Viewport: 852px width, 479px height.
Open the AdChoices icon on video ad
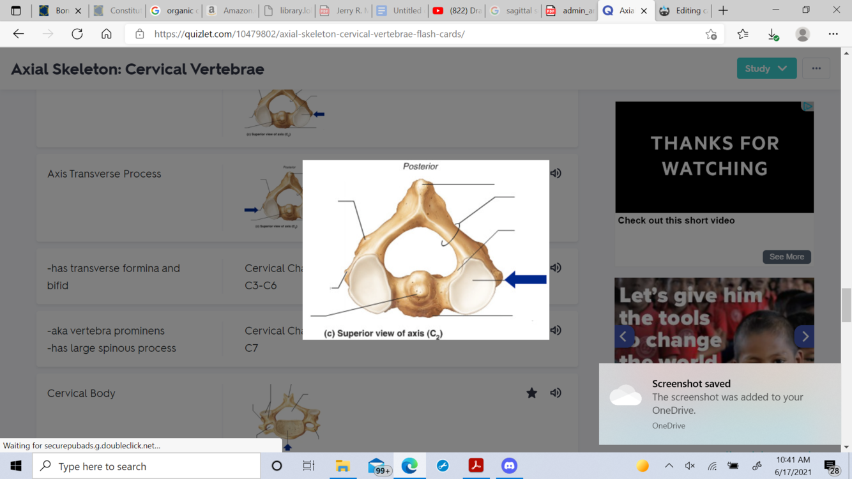[808, 106]
